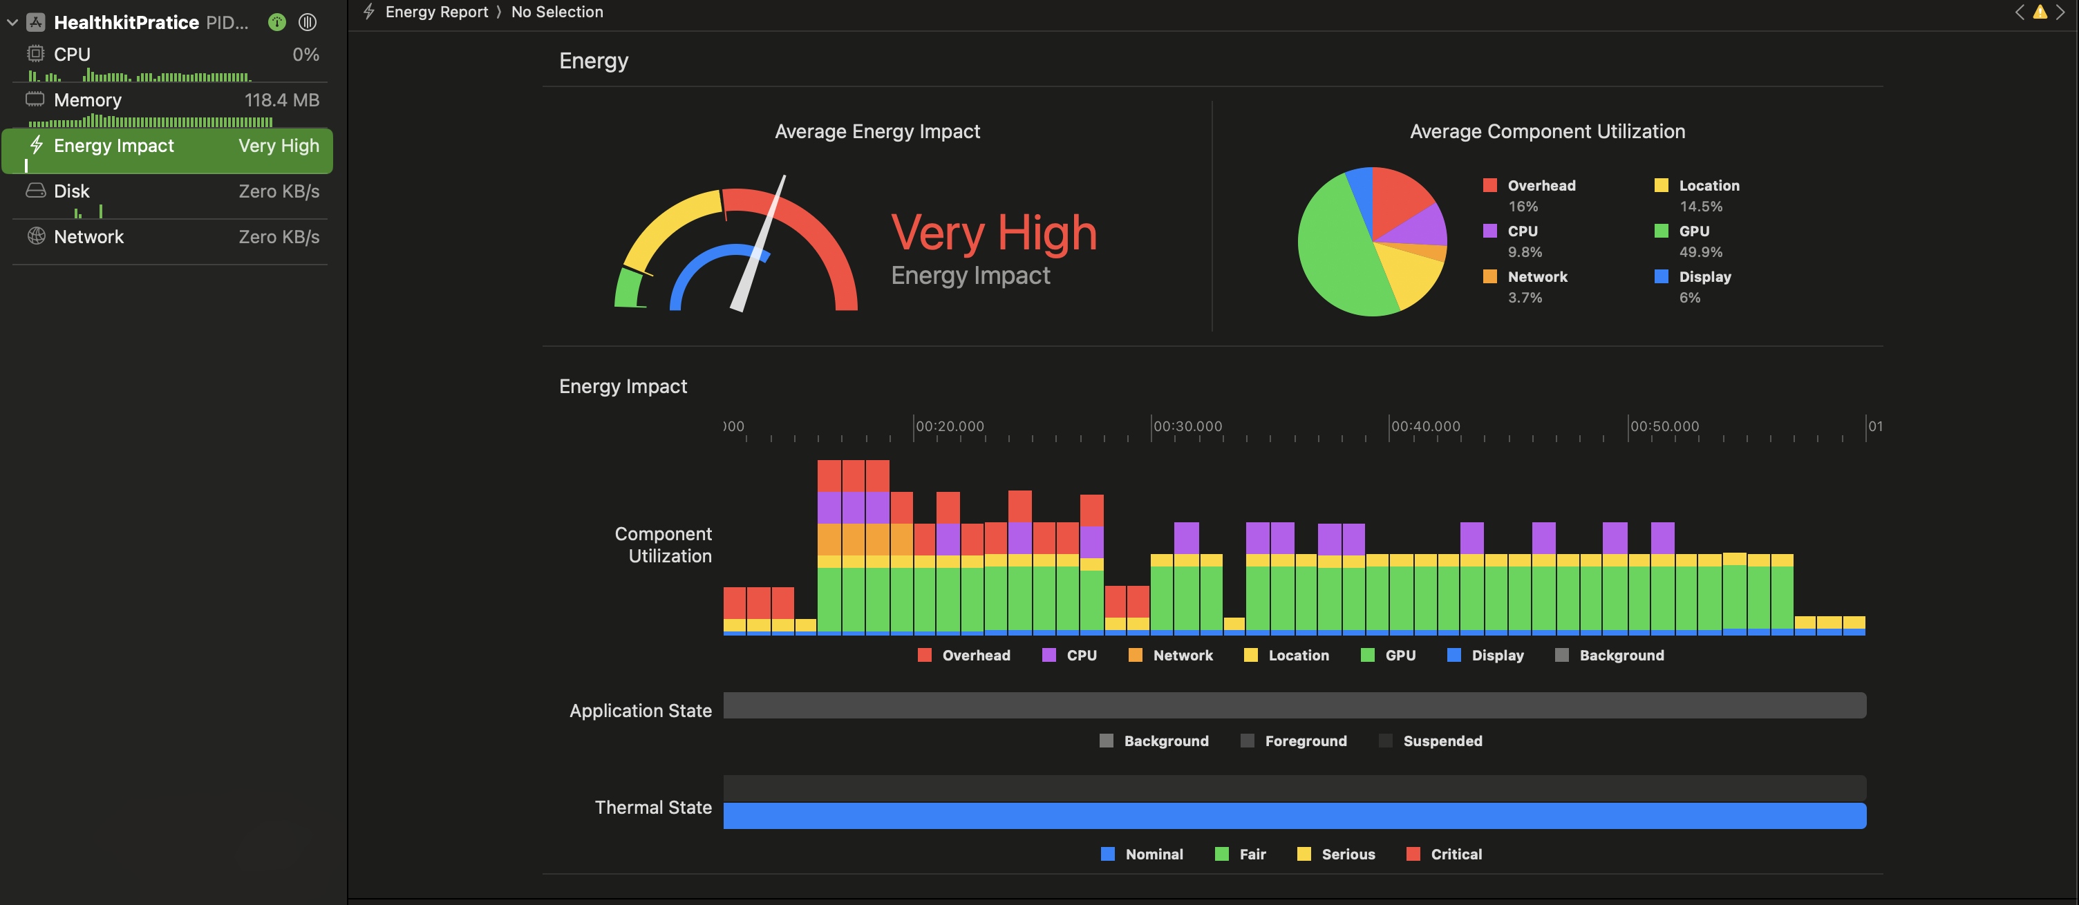Click the green gauge icon beside HealthkitPratice
2079x905 pixels.
tap(277, 23)
